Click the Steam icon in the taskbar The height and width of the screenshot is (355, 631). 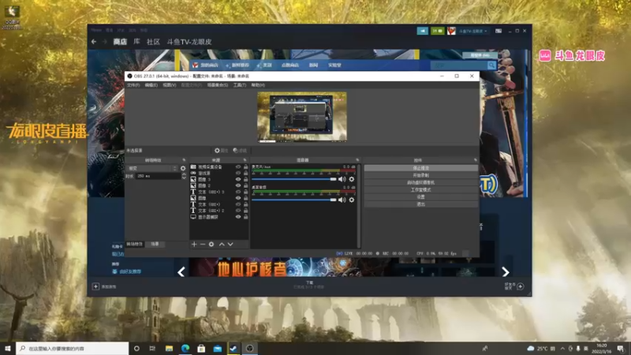click(233, 348)
